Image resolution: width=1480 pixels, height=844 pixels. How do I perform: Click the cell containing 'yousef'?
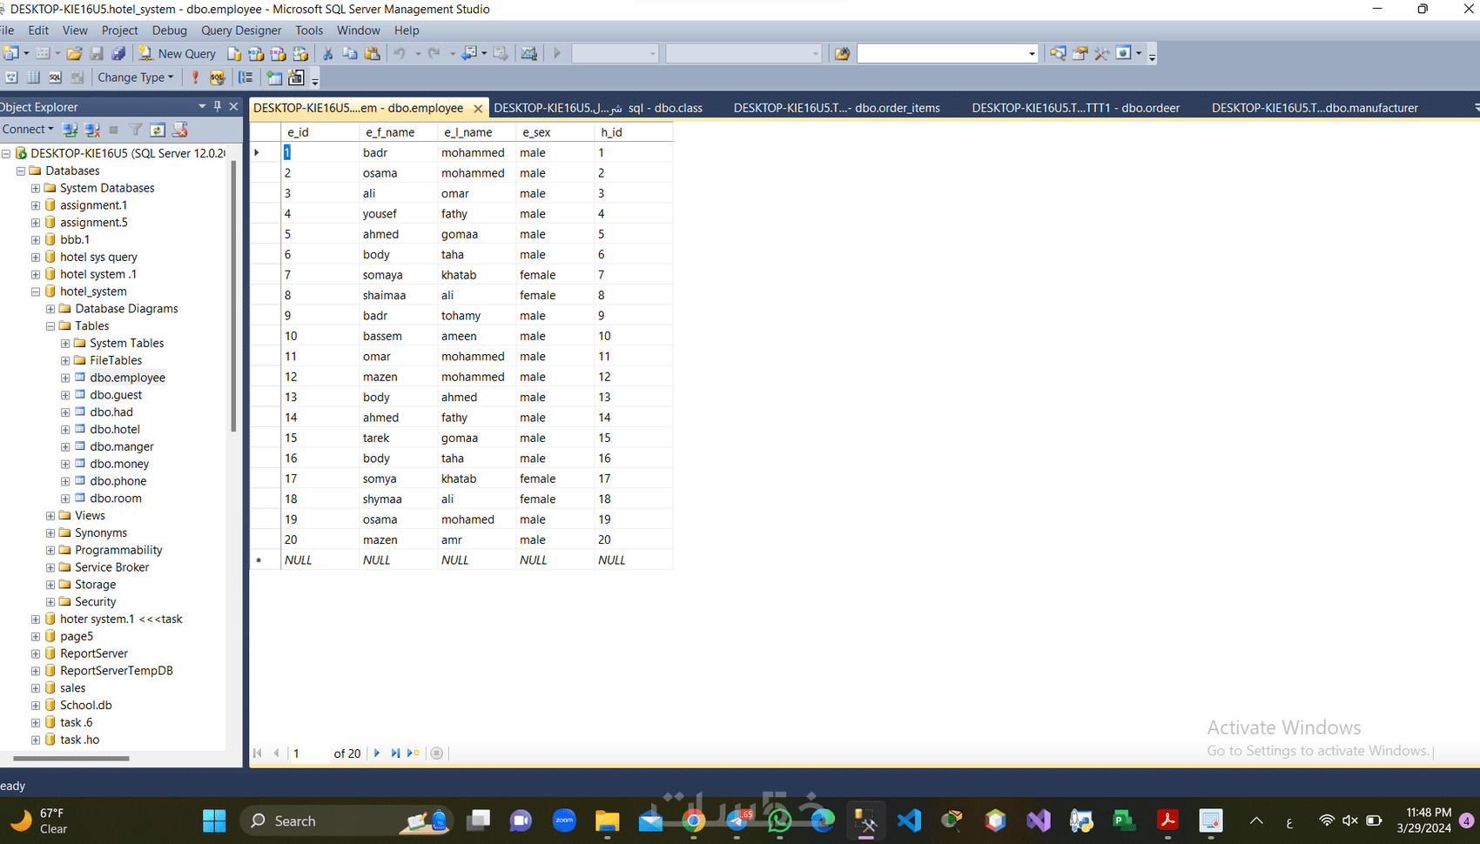tap(399, 214)
